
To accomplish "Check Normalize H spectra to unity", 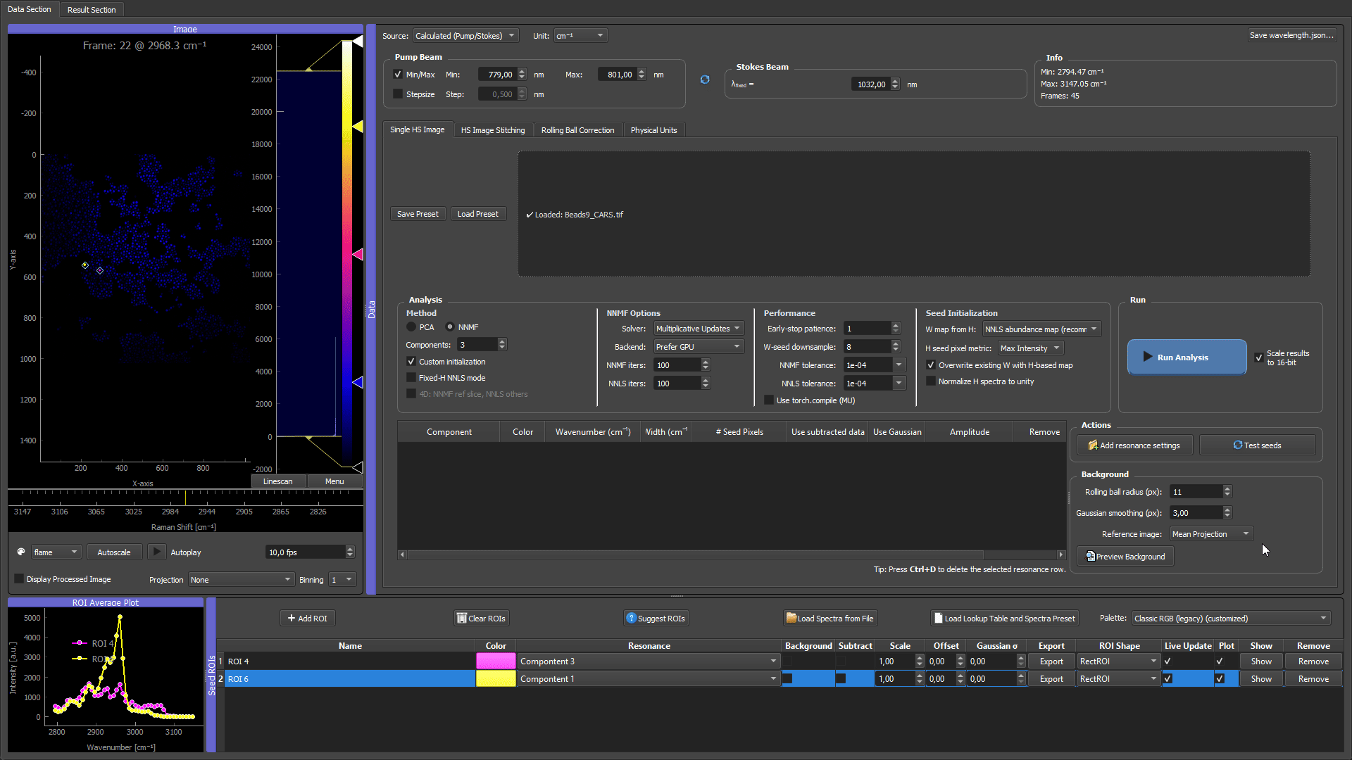I will 931,381.
